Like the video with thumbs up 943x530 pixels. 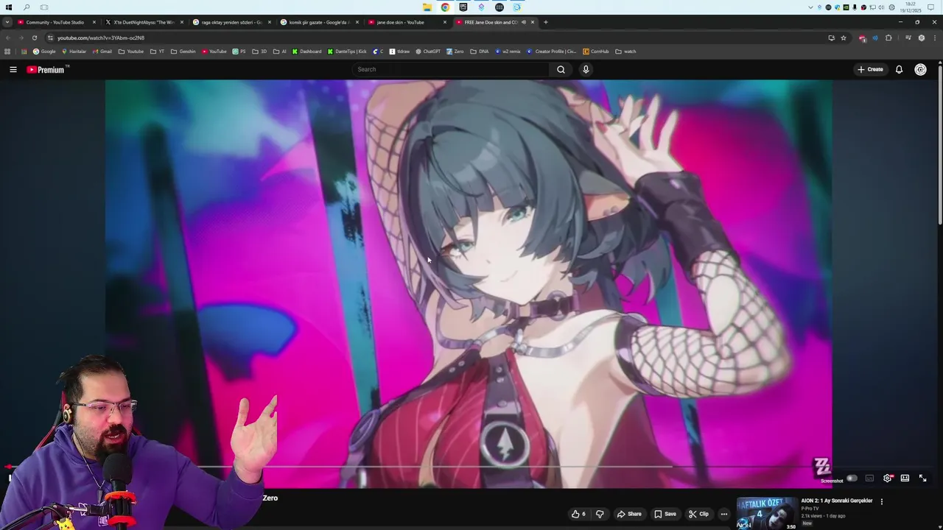[x=578, y=514]
